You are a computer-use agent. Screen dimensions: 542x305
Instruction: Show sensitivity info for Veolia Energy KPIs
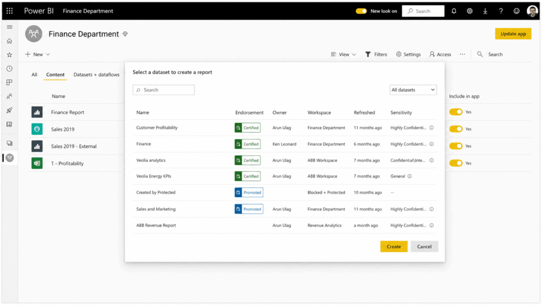pyautogui.click(x=410, y=176)
